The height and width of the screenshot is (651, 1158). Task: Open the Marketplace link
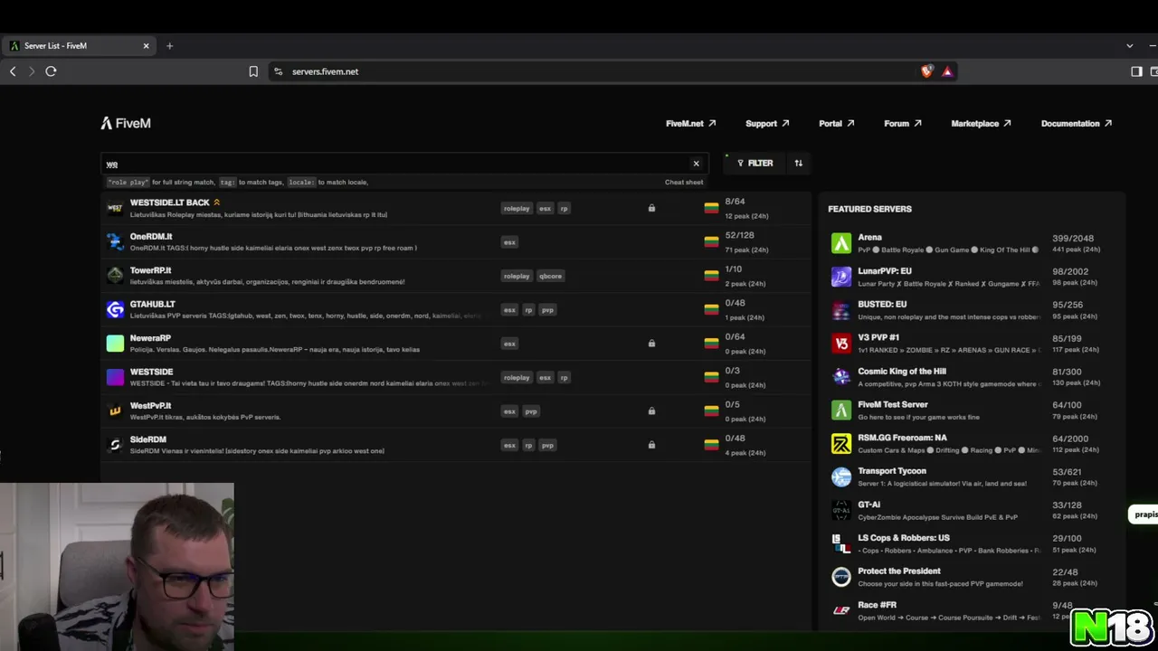pos(981,123)
